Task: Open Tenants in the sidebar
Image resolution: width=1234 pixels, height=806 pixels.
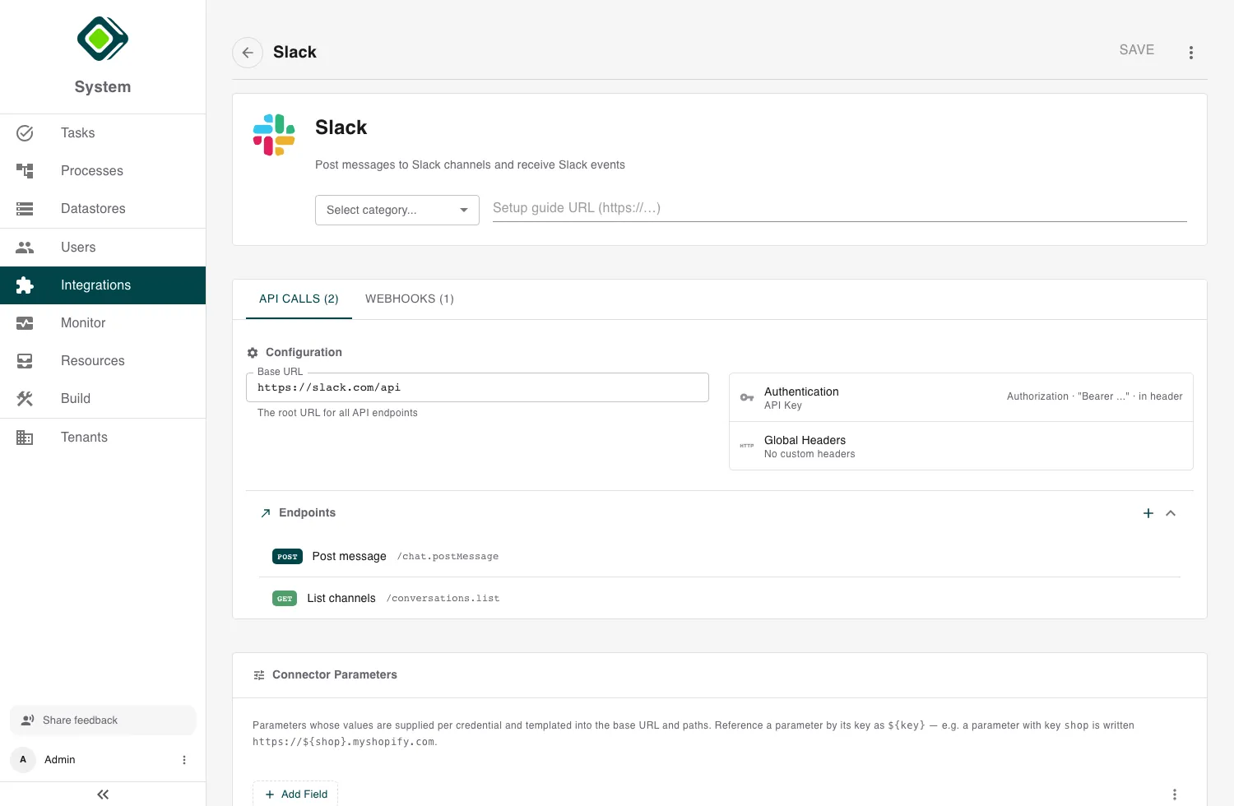Action: (x=103, y=438)
